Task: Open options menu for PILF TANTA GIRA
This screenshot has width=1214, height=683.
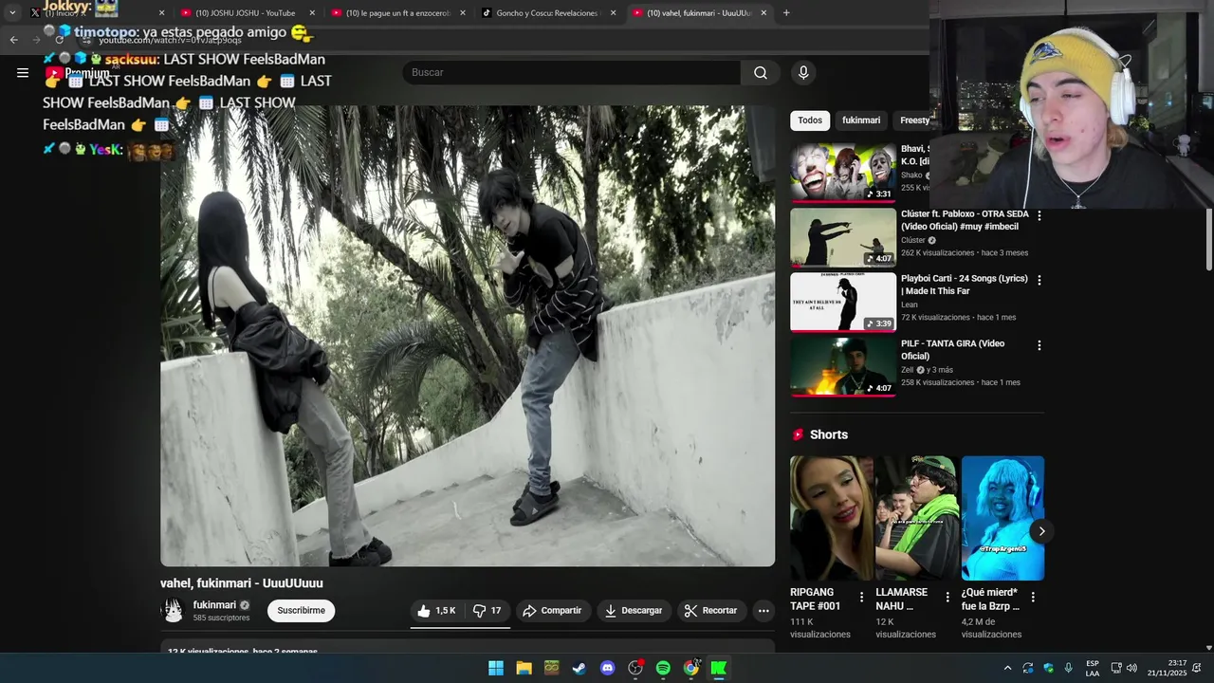Action: (1039, 345)
